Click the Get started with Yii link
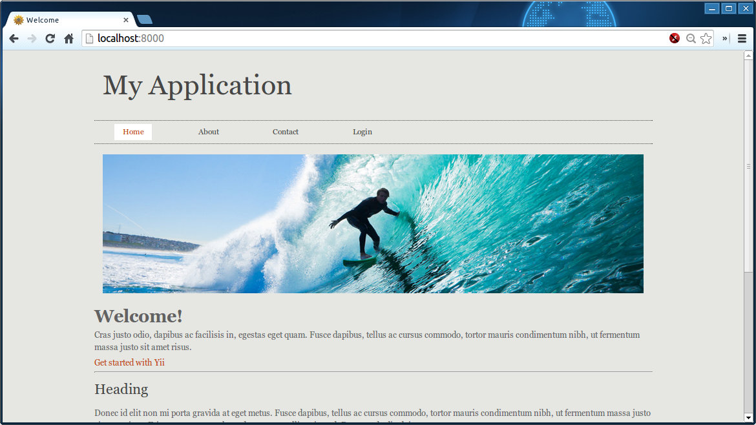 [x=129, y=362]
